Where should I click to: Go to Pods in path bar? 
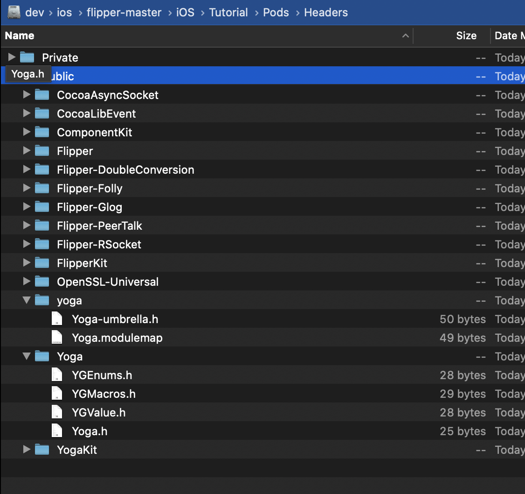276,13
